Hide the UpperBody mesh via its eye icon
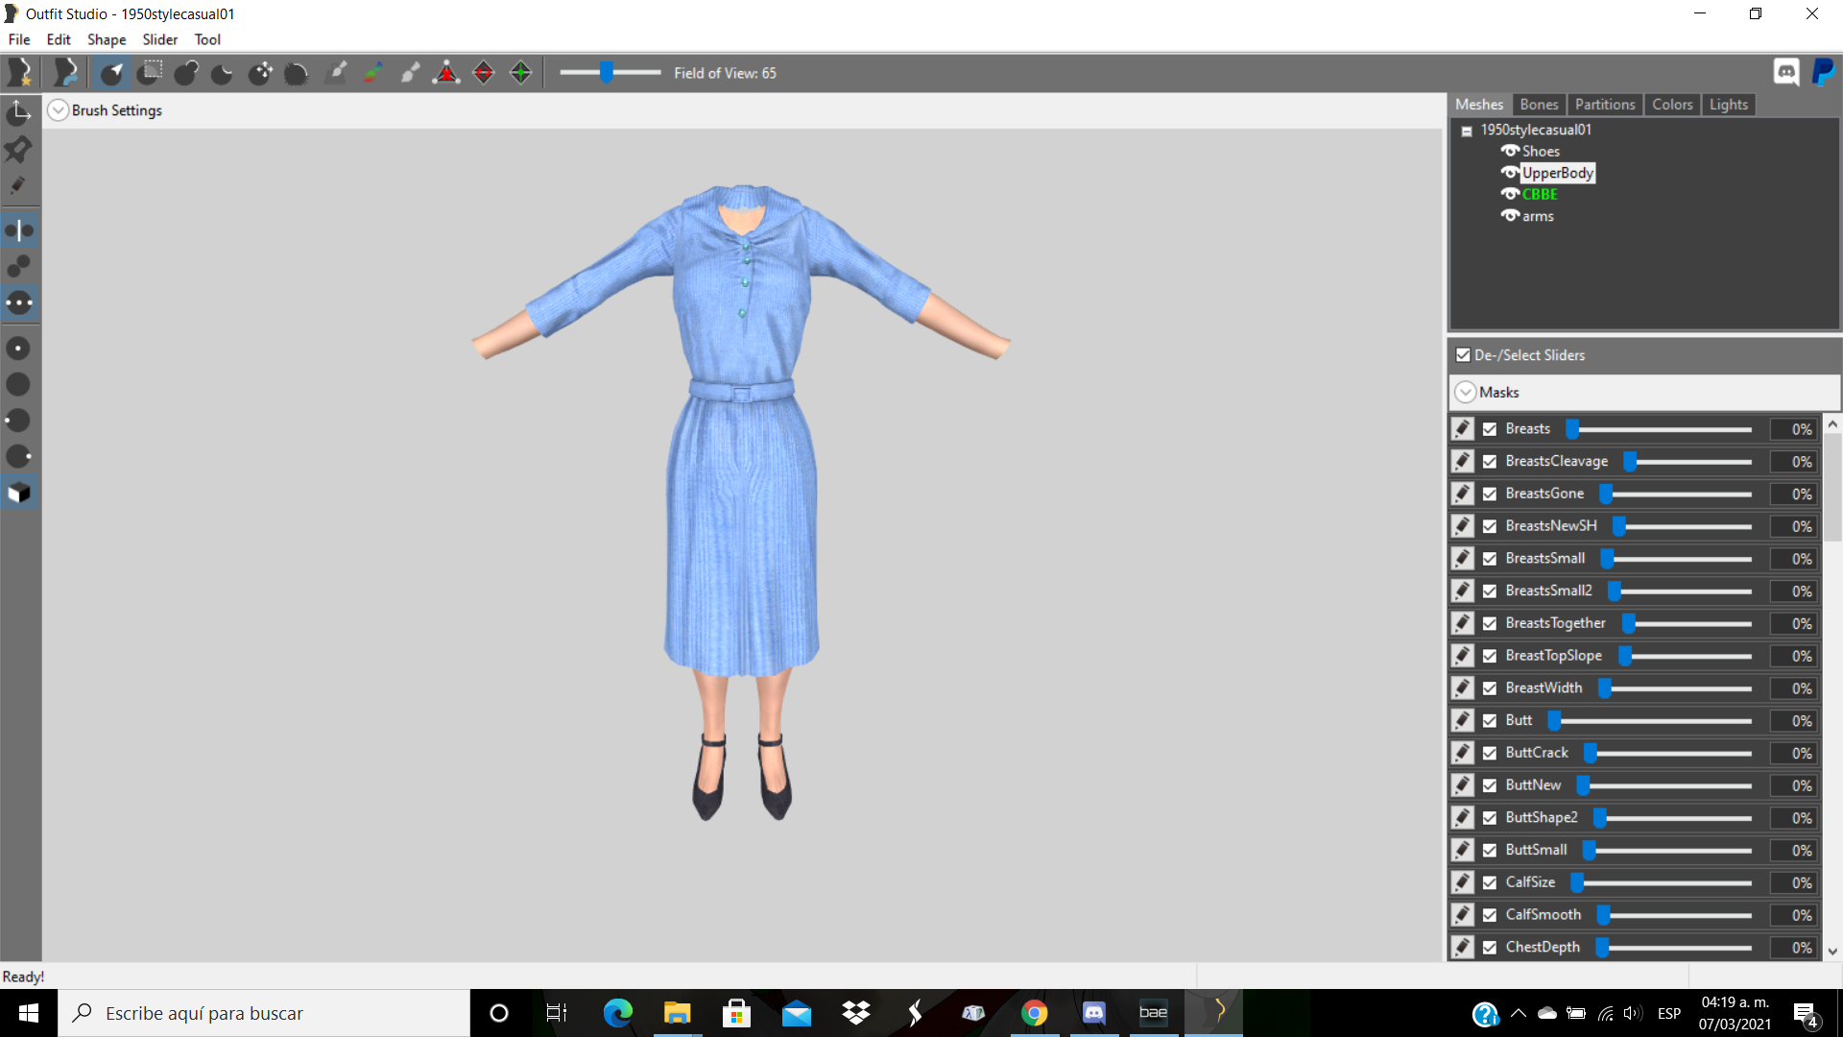The height and width of the screenshot is (1037, 1843). click(1510, 173)
